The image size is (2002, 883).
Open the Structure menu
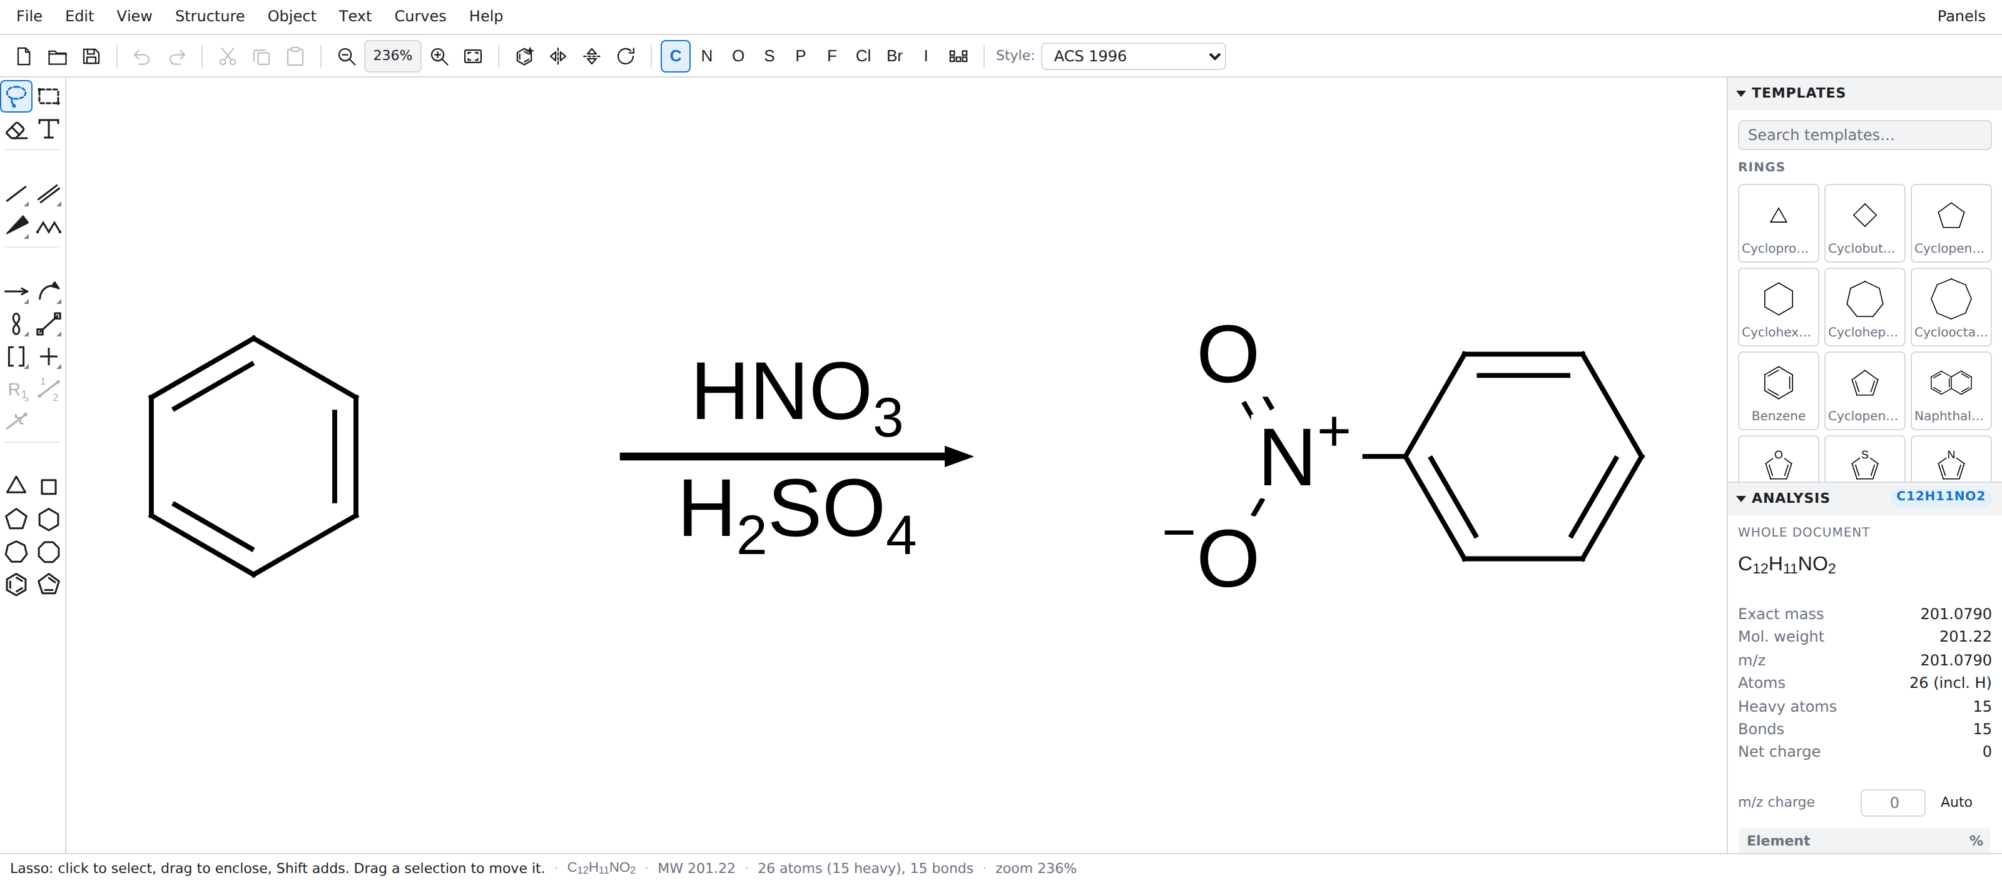pyautogui.click(x=210, y=16)
